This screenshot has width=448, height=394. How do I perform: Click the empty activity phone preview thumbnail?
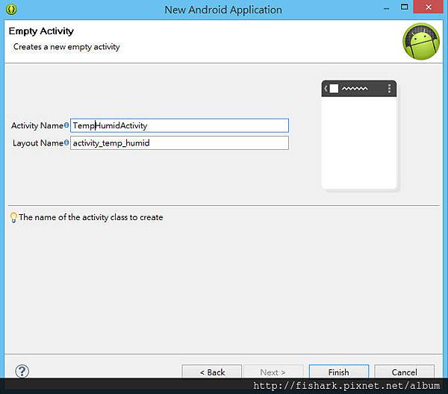click(x=359, y=135)
